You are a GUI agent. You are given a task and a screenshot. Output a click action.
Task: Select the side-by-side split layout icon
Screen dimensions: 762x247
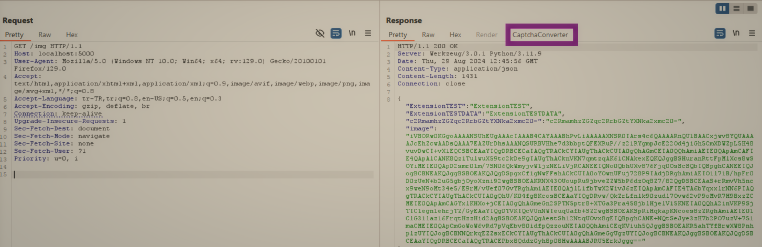tap(723, 8)
